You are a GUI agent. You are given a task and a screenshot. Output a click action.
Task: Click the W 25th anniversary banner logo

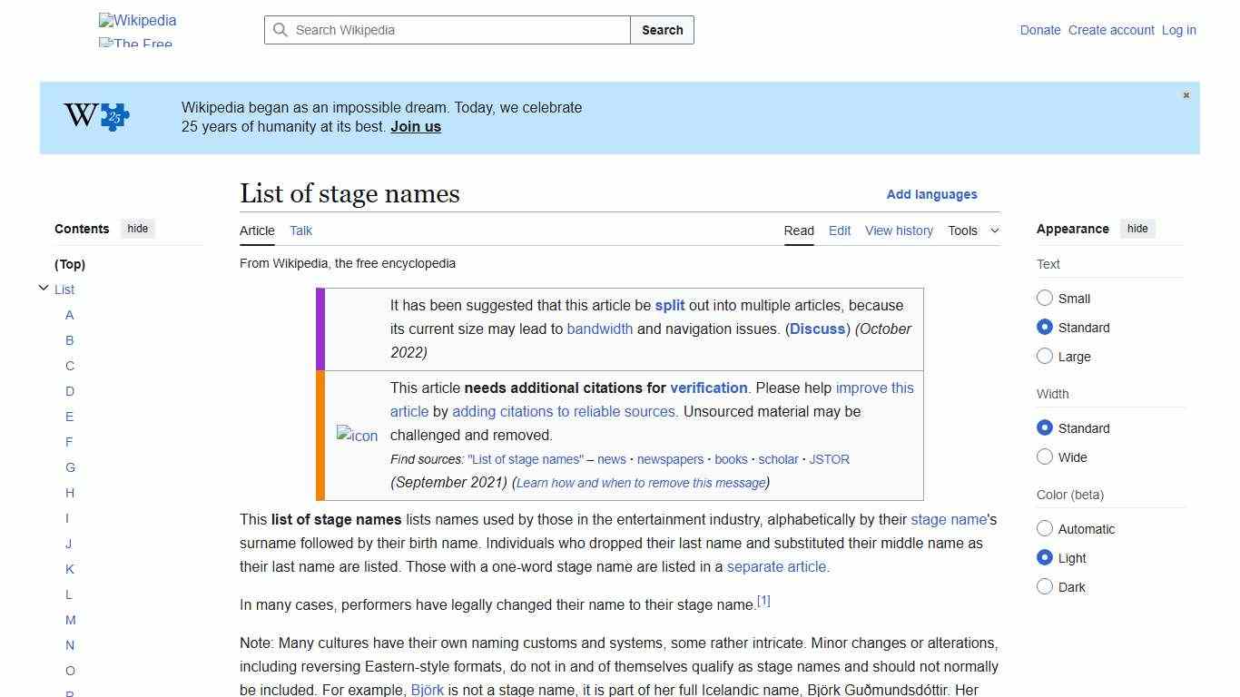coord(94,116)
